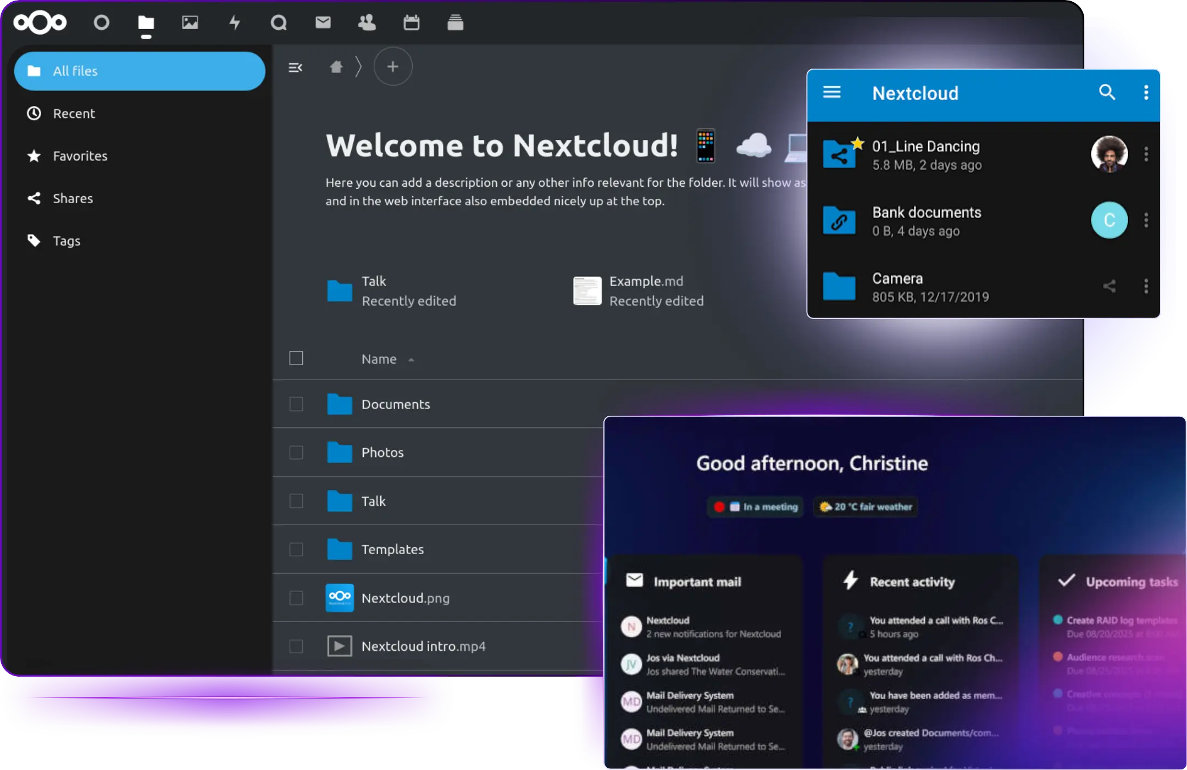Tick the Nextcloud.png row checkbox
1187x770 pixels.
click(x=296, y=598)
